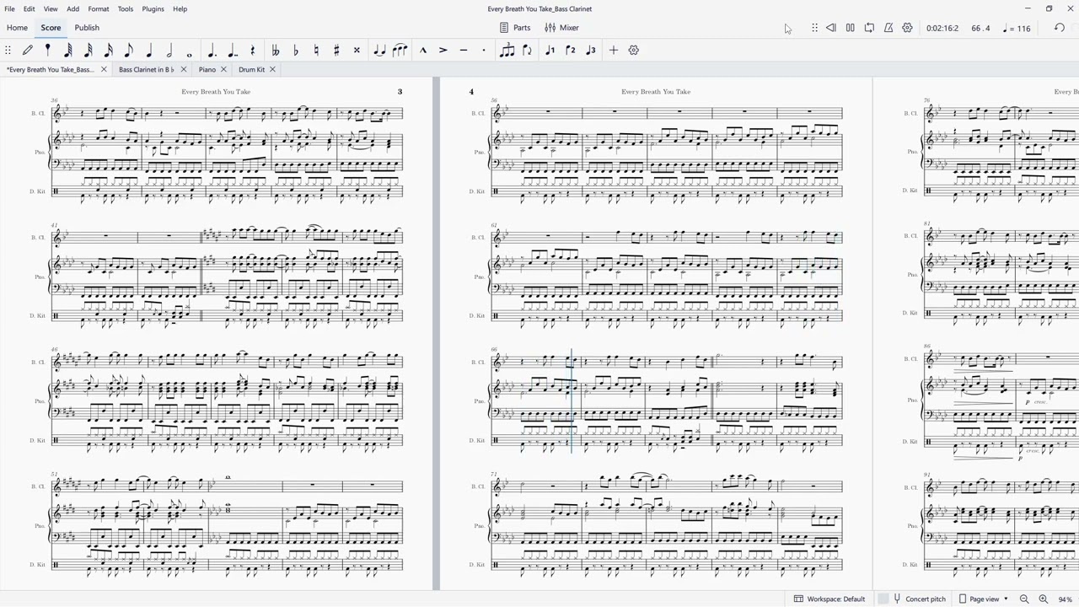
Task: Choose the whole note duration
Action: tap(190, 54)
